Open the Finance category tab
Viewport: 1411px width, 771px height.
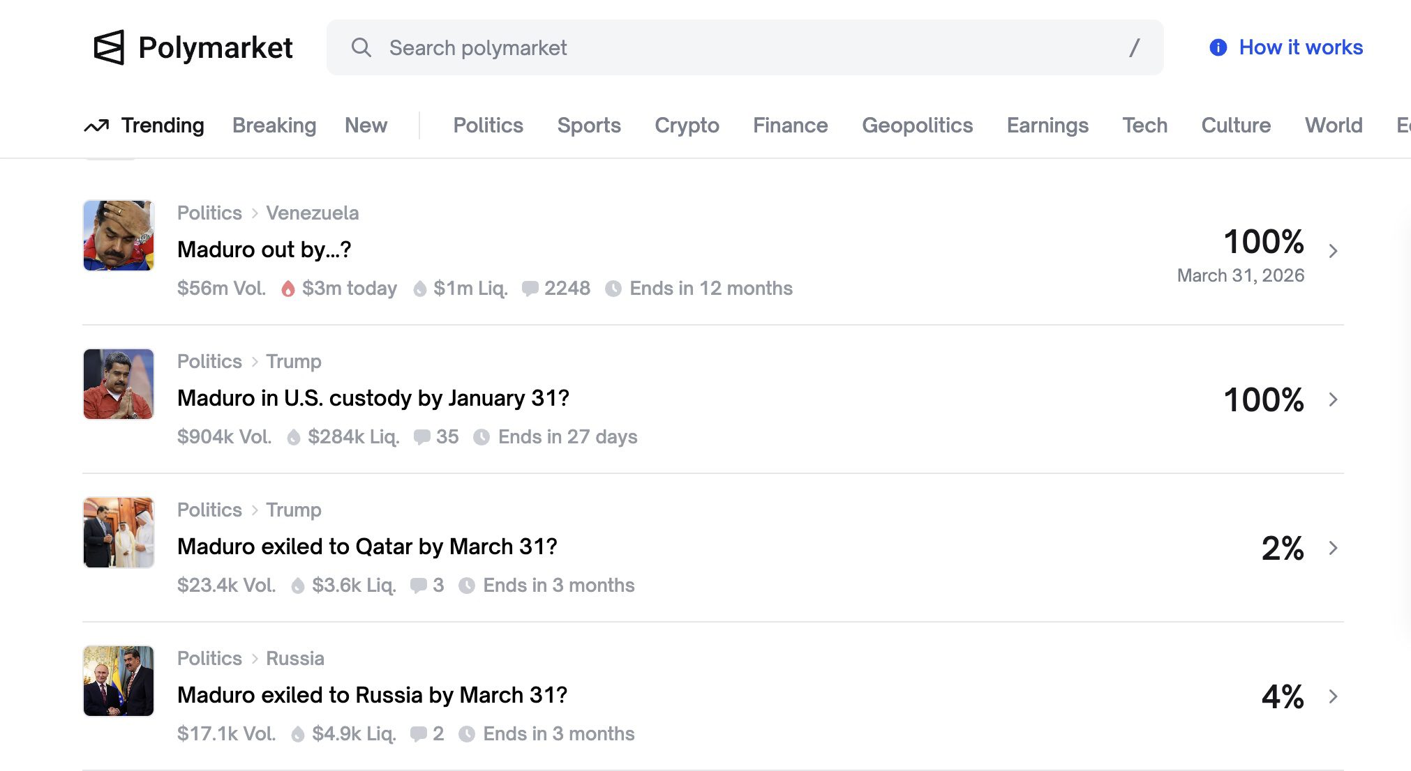(791, 125)
